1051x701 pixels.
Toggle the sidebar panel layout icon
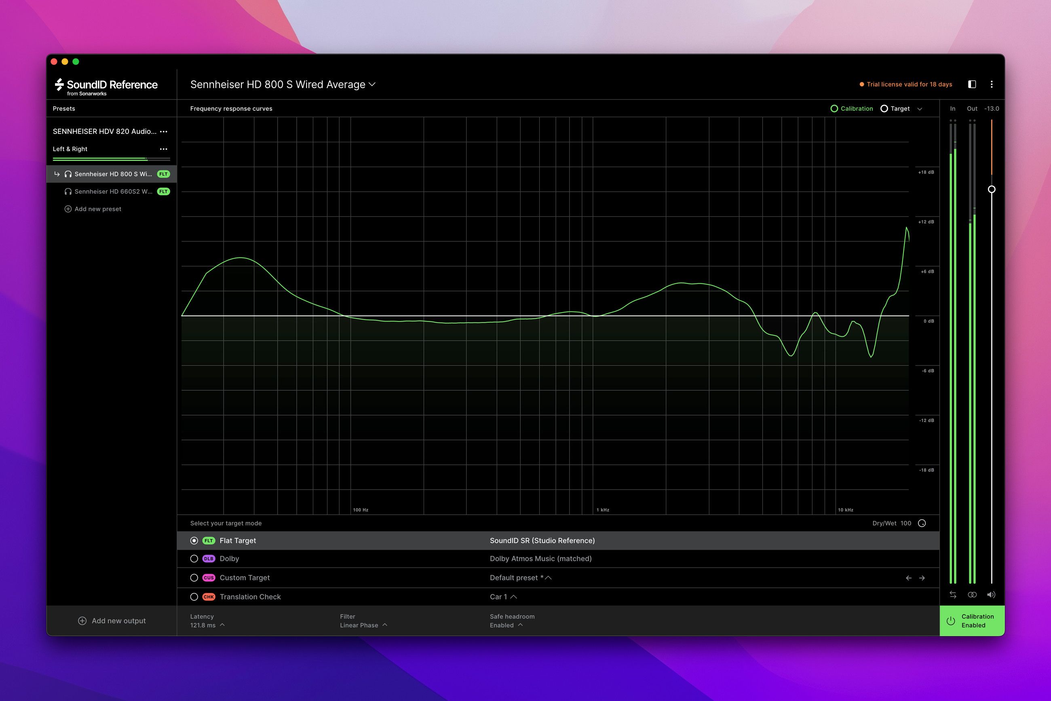(972, 84)
